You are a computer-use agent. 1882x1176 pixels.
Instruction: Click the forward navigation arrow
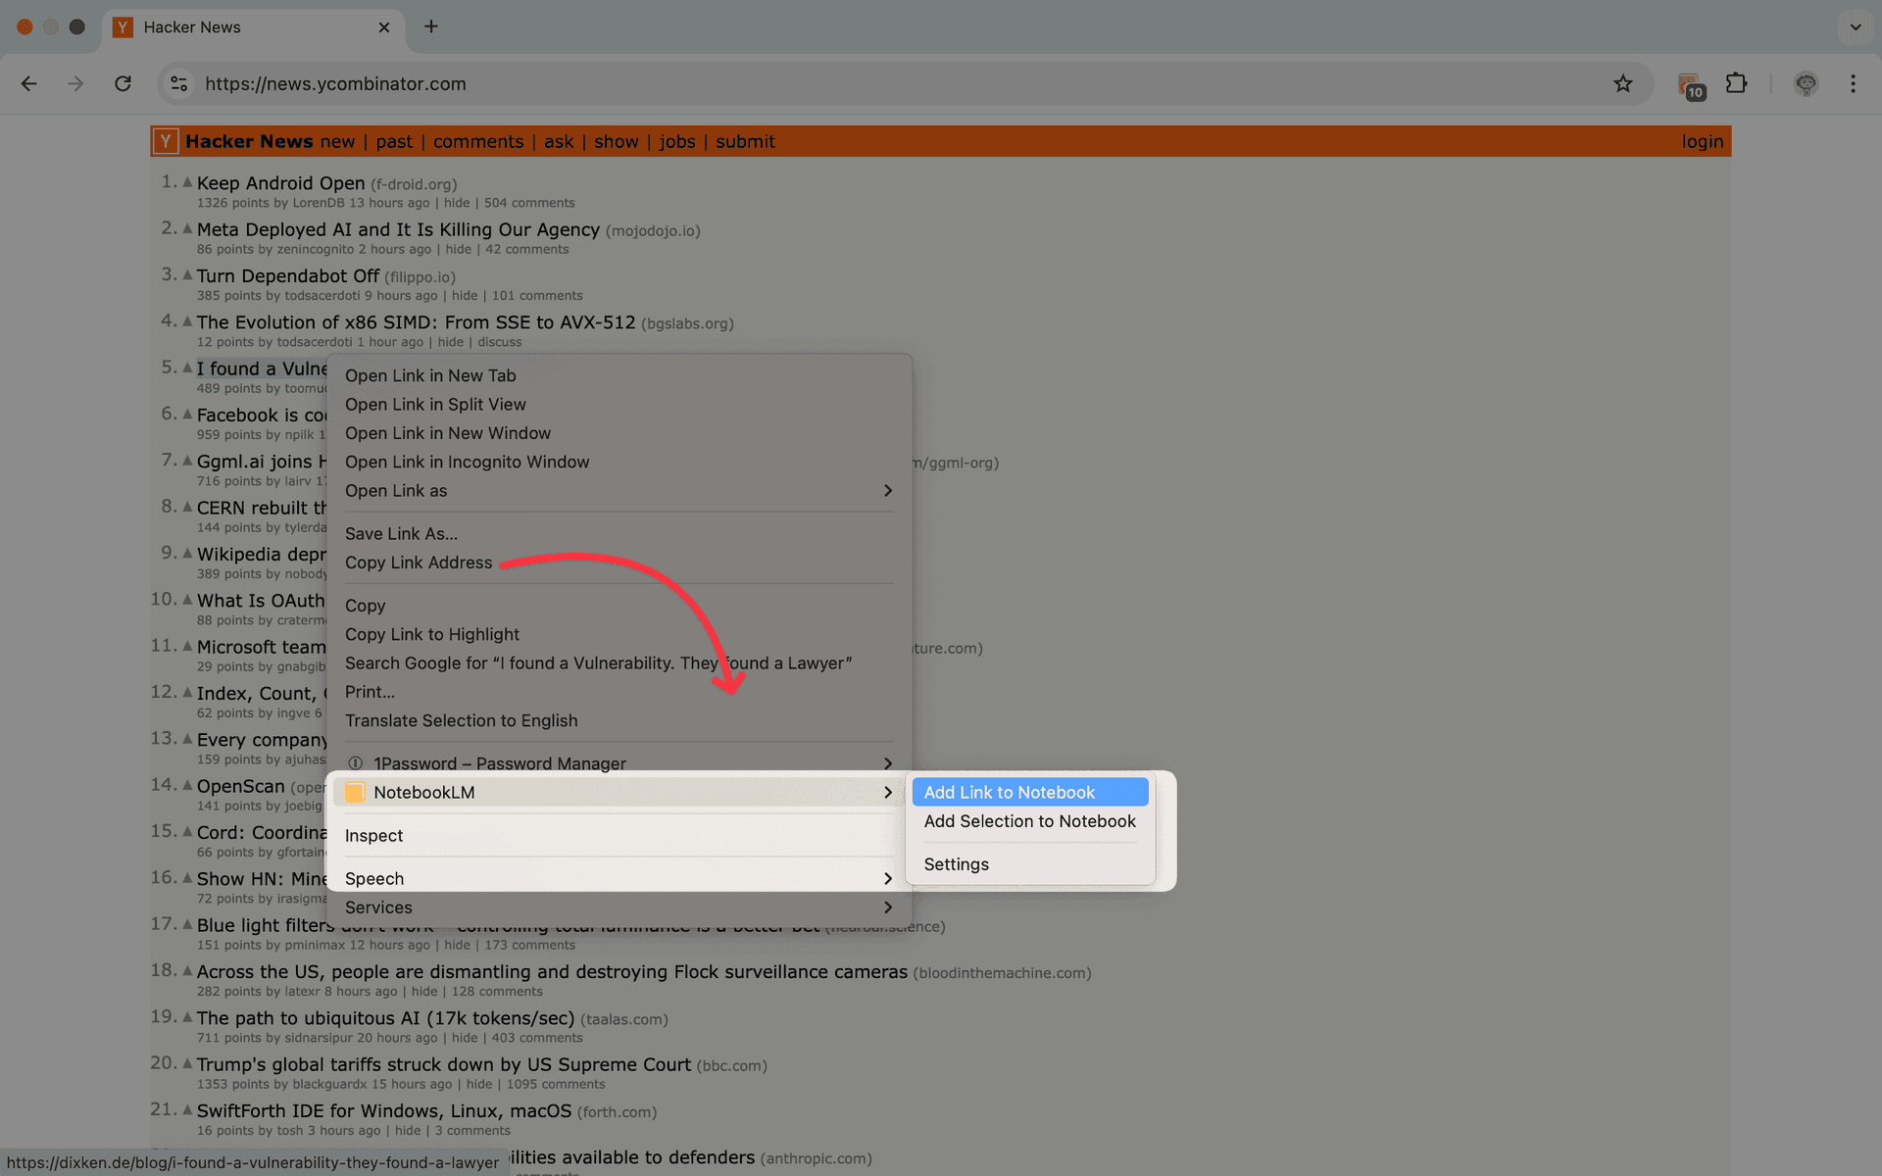[75, 84]
